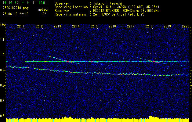The image size is (192, 122).
Task: Select the receiver text R820T2(RTL-SDR) SDR-Sharp 53.1000MHz
Action: (x=126, y=11)
